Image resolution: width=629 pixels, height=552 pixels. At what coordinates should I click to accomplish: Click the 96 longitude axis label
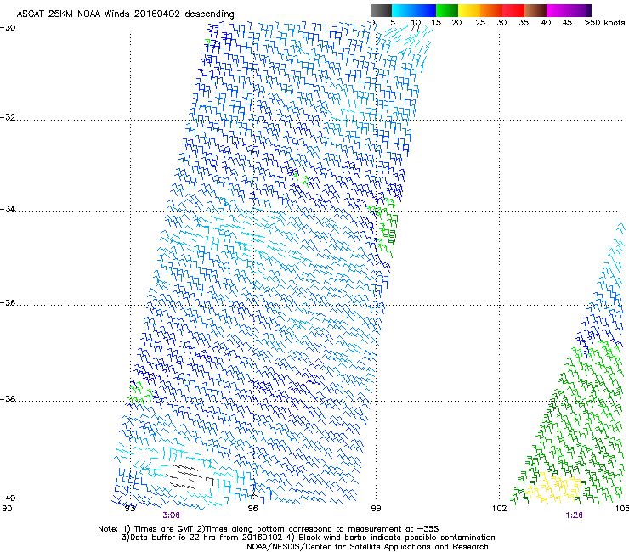click(x=252, y=509)
